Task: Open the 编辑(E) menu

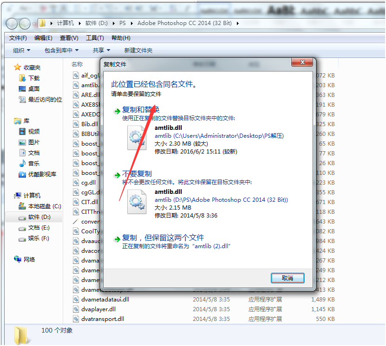Action: point(43,38)
